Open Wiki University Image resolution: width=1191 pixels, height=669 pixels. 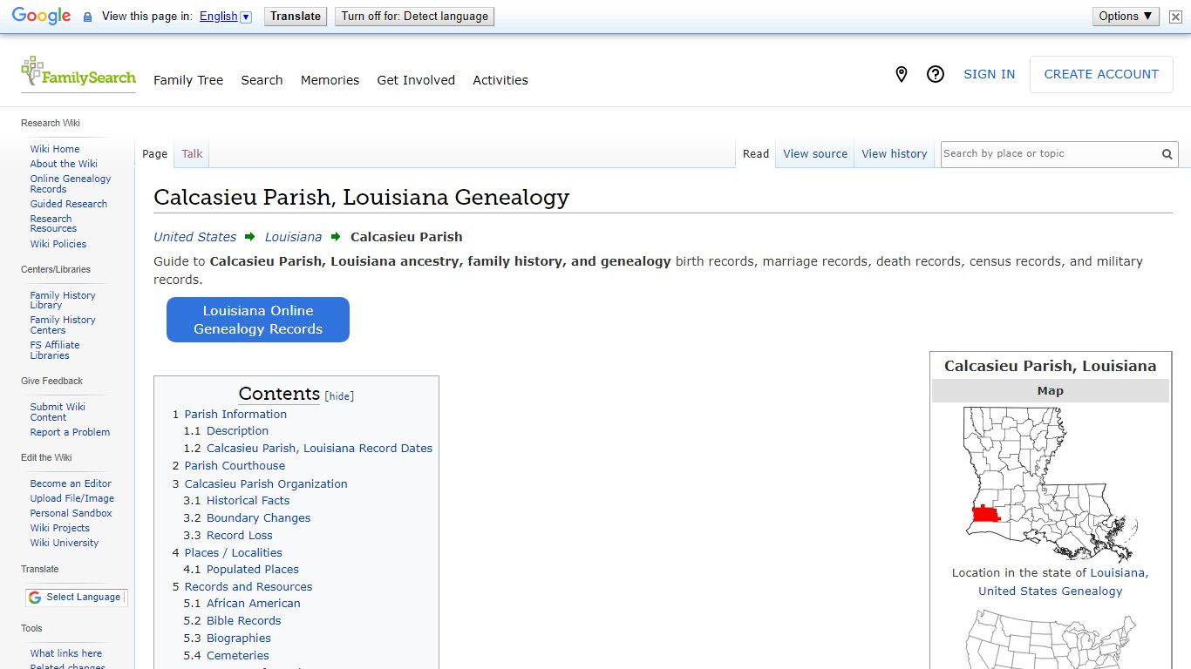65,543
